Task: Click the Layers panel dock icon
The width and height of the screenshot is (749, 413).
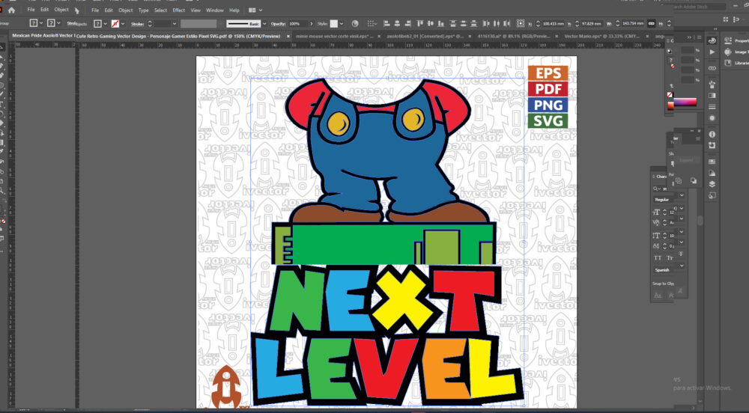Action: [712, 184]
